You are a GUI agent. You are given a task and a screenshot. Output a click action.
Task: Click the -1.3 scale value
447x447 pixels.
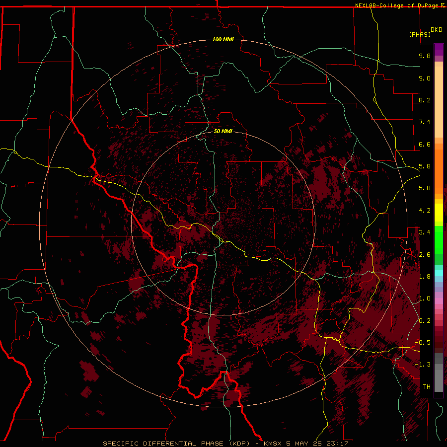point(423,365)
